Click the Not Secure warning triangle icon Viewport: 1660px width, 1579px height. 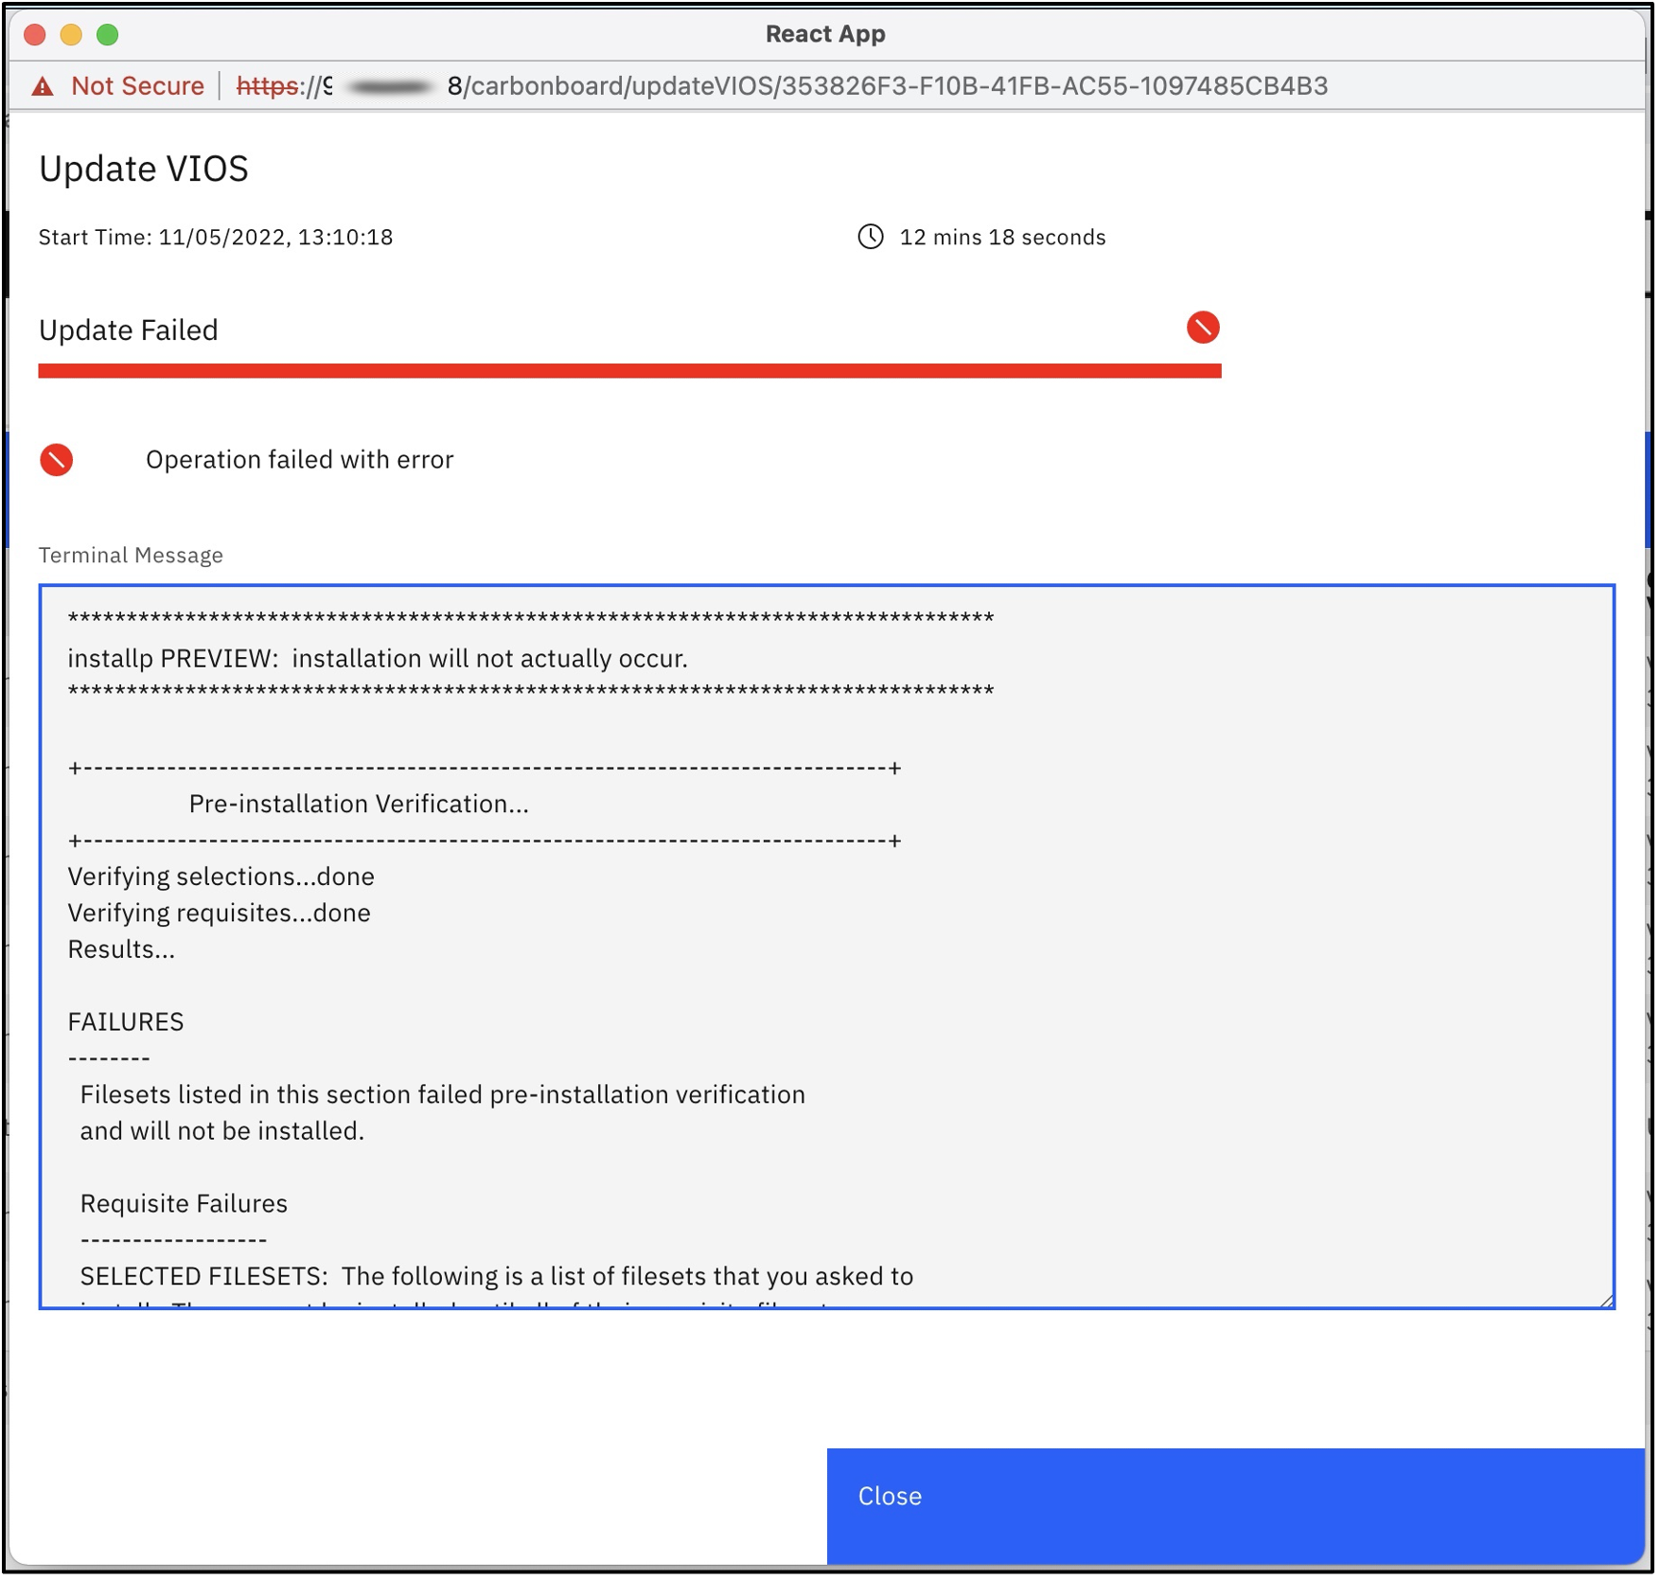(42, 85)
